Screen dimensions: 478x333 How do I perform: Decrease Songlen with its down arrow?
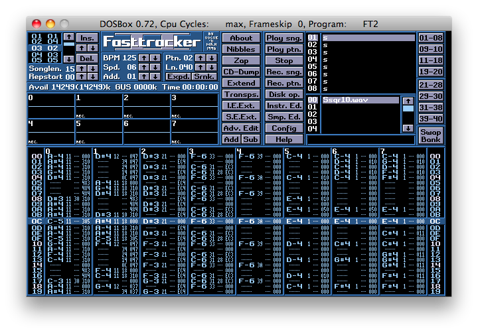tap(93, 69)
